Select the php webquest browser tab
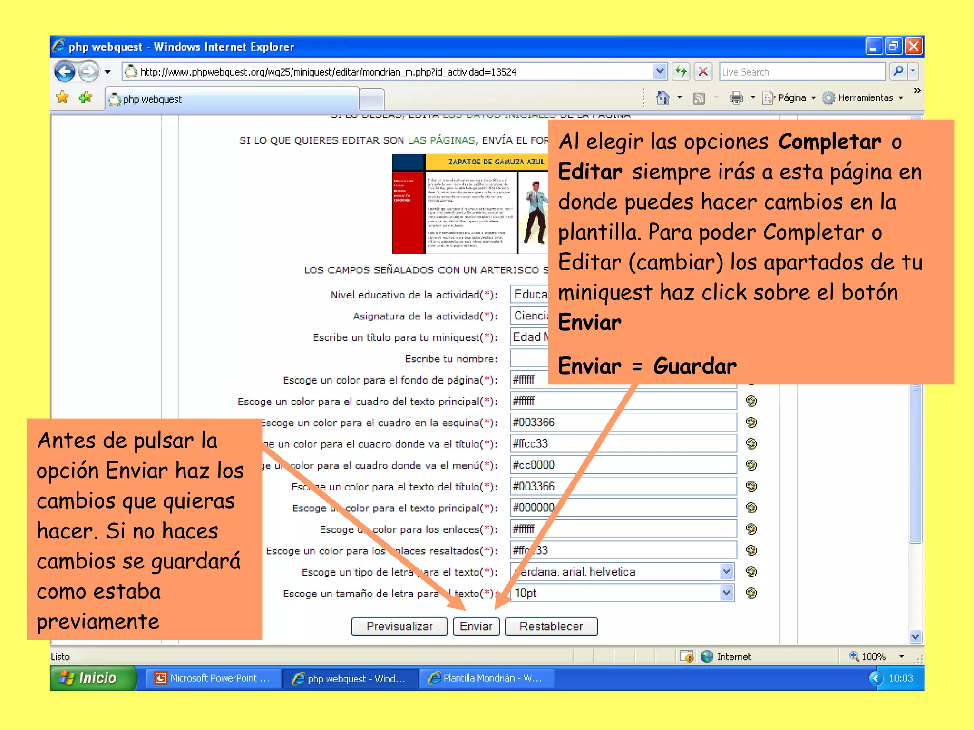 [x=232, y=99]
